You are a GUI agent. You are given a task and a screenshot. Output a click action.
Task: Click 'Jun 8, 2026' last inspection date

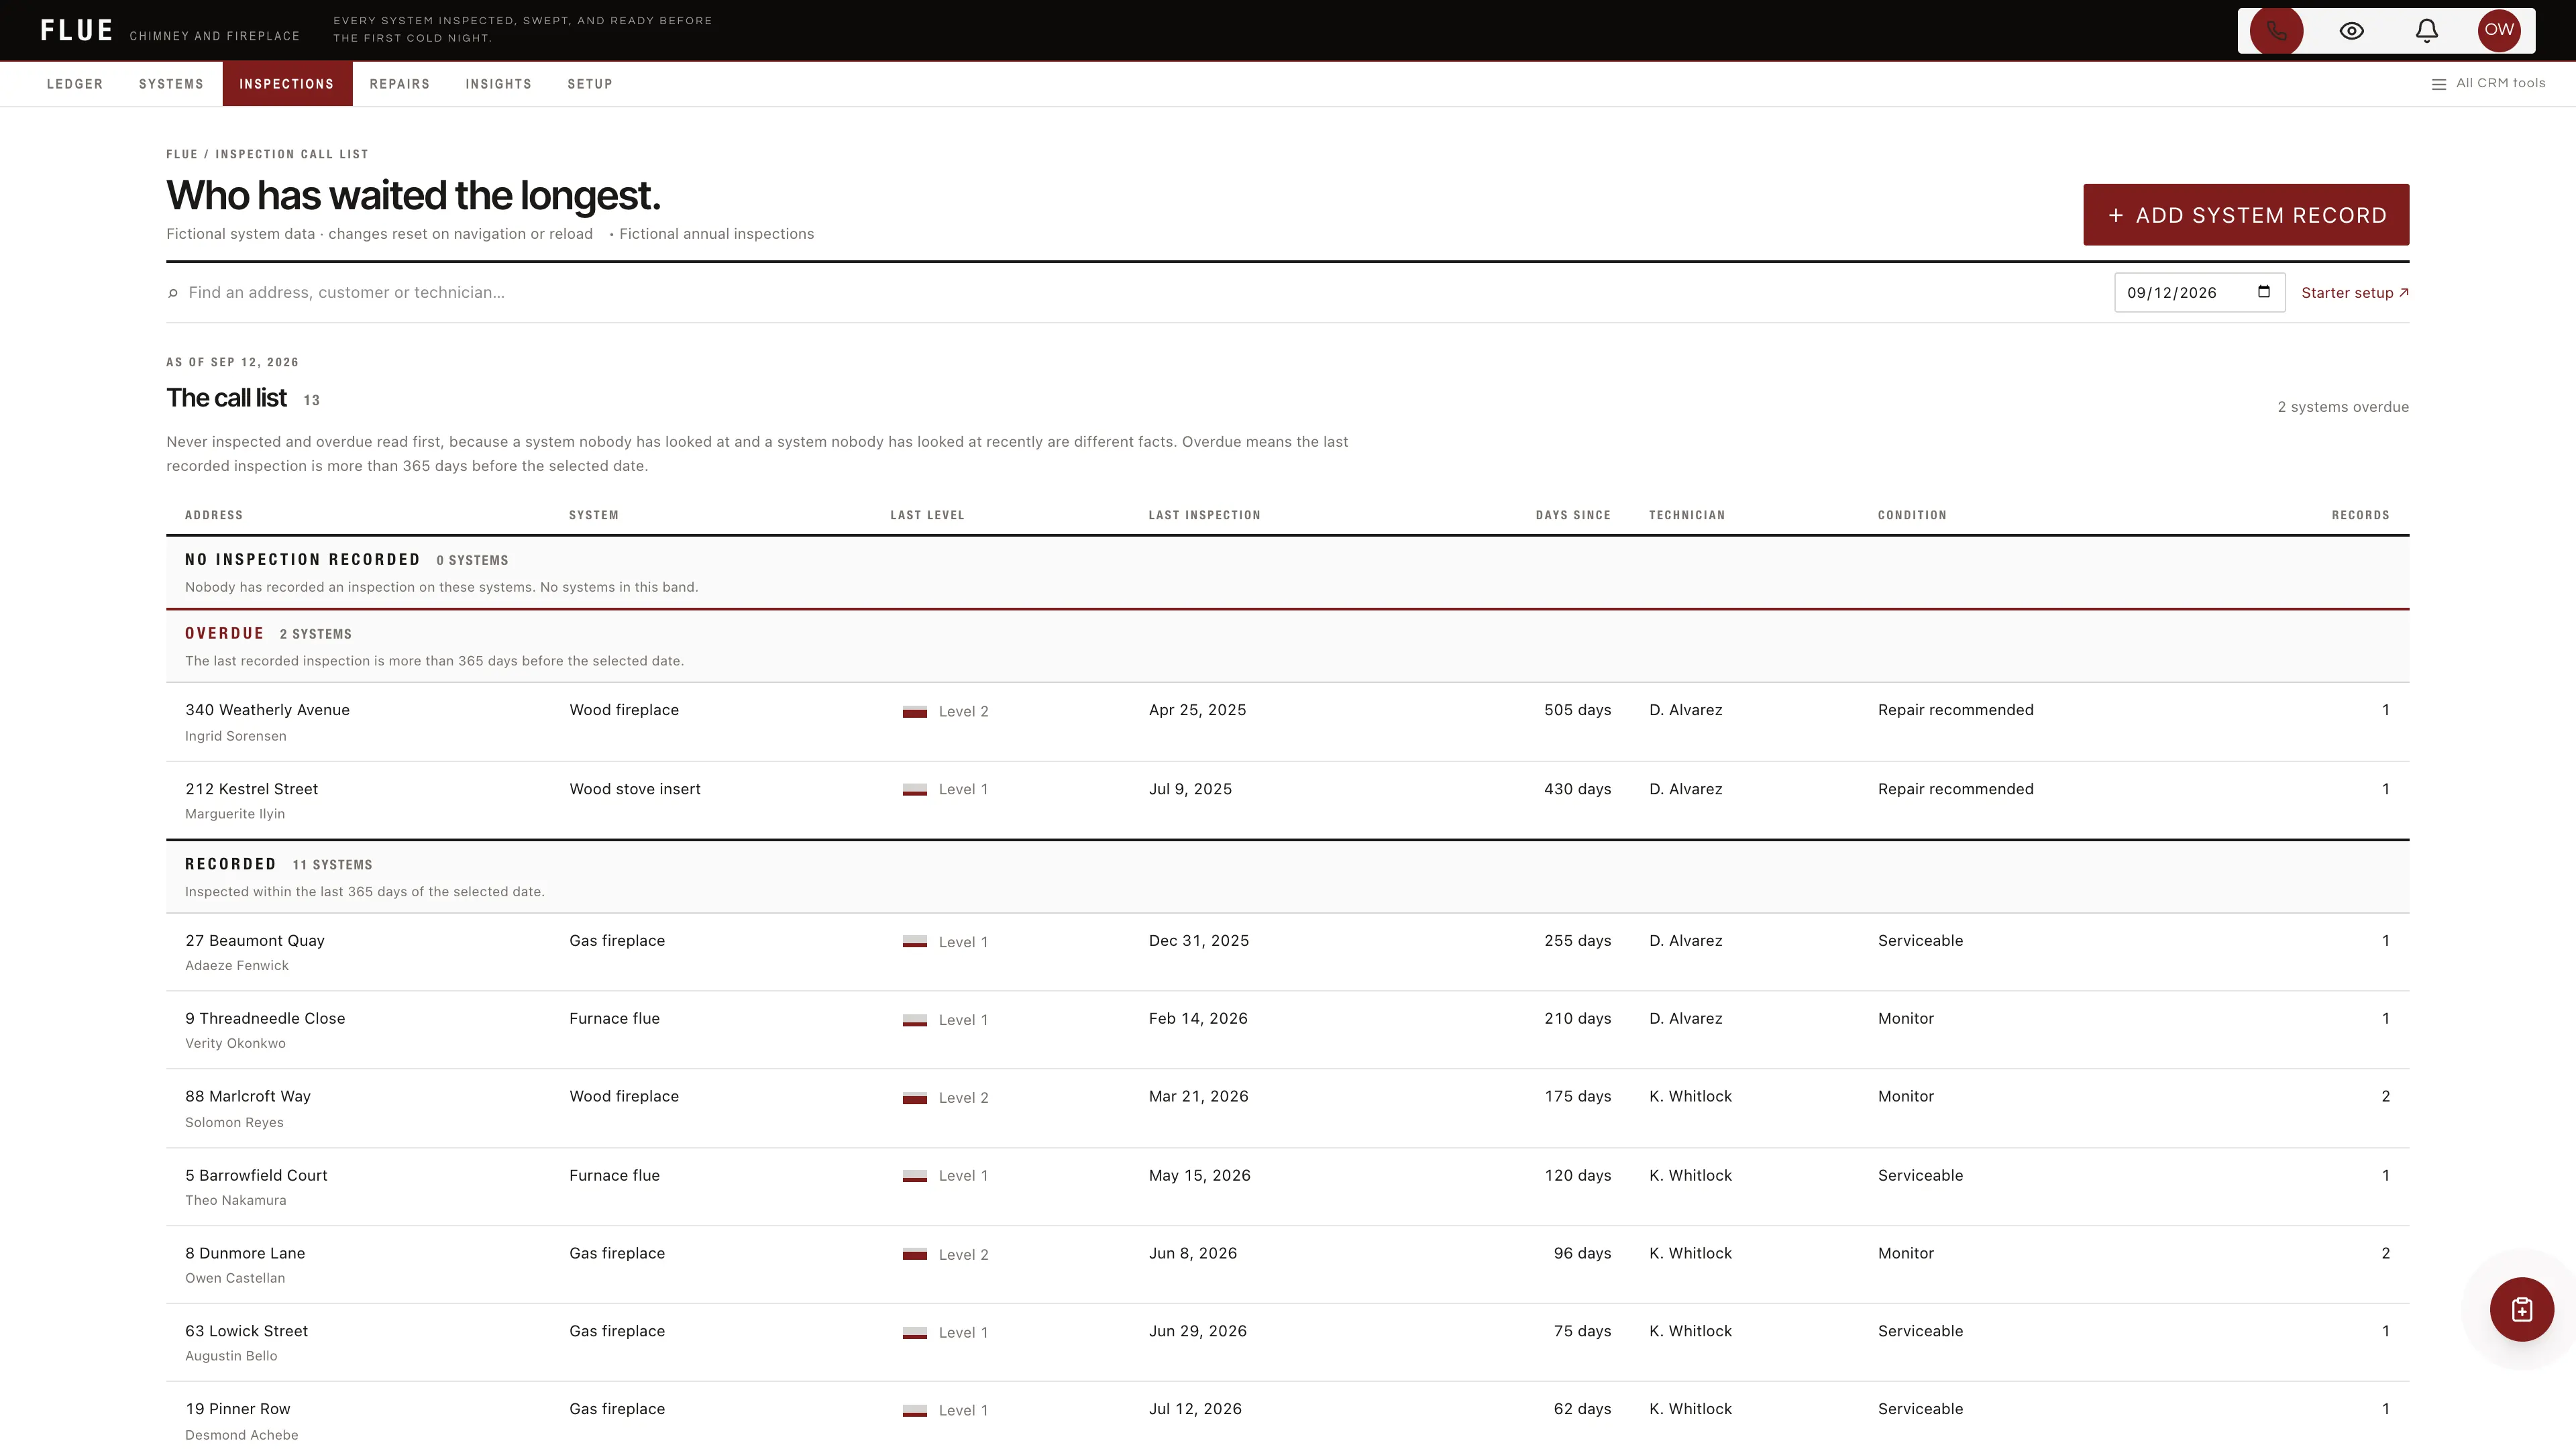click(1192, 1253)
